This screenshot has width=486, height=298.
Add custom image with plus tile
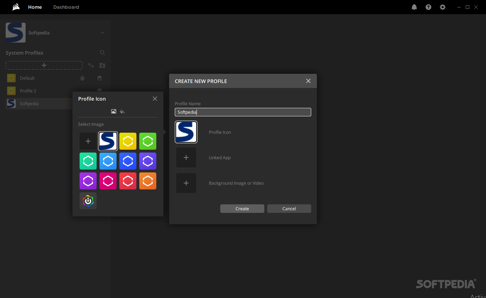point(88,141)
